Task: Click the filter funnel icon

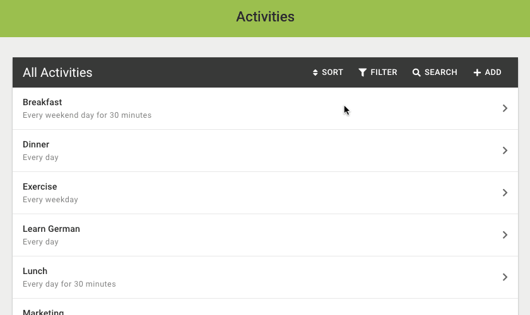Action: [363, 72]
